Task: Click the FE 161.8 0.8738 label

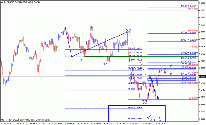Action: point(135,78)
